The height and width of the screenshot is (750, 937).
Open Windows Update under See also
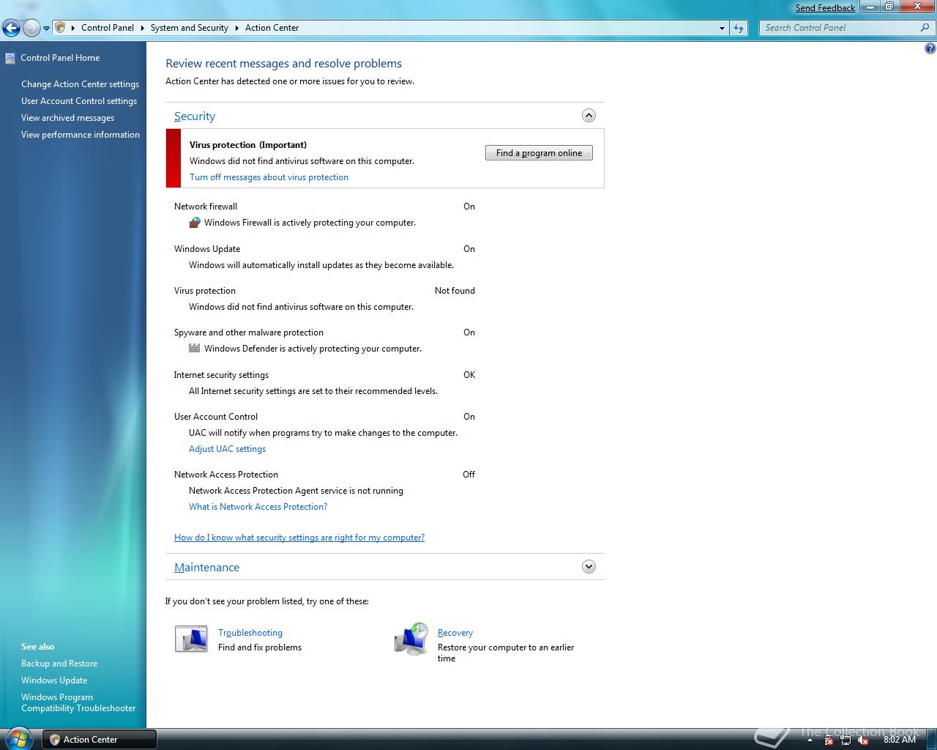click(54, 680)
